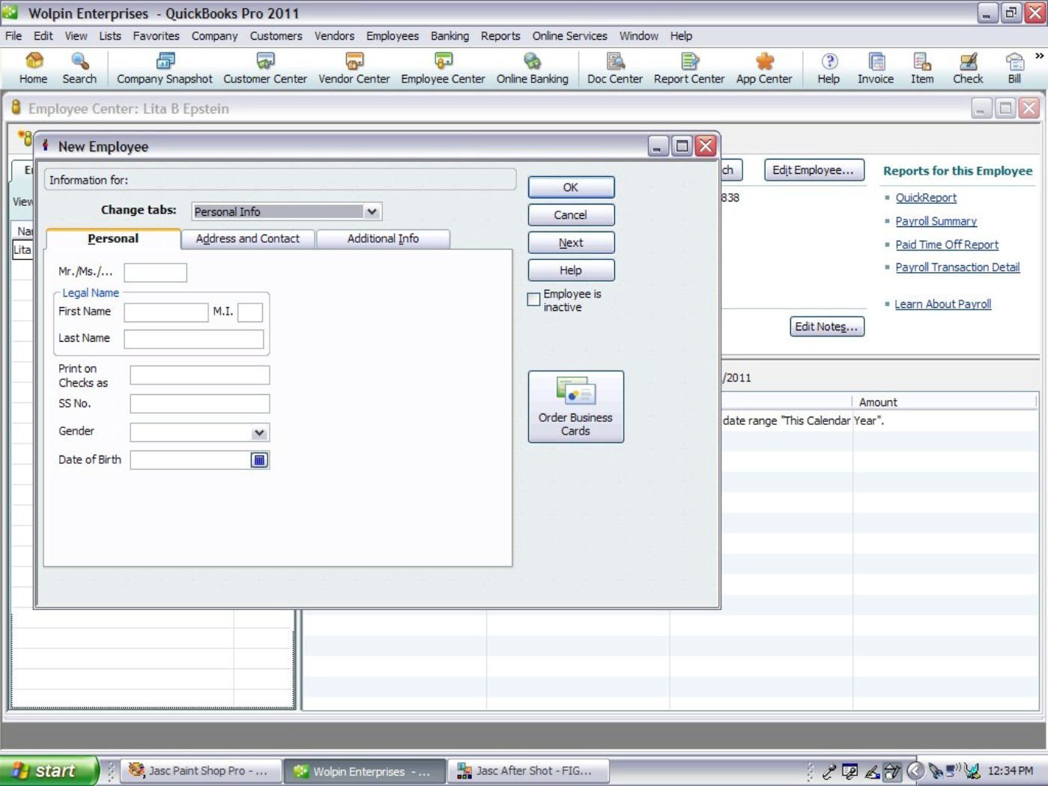Open the Report Center
The image size is (1048, 786).
[689, 68]
